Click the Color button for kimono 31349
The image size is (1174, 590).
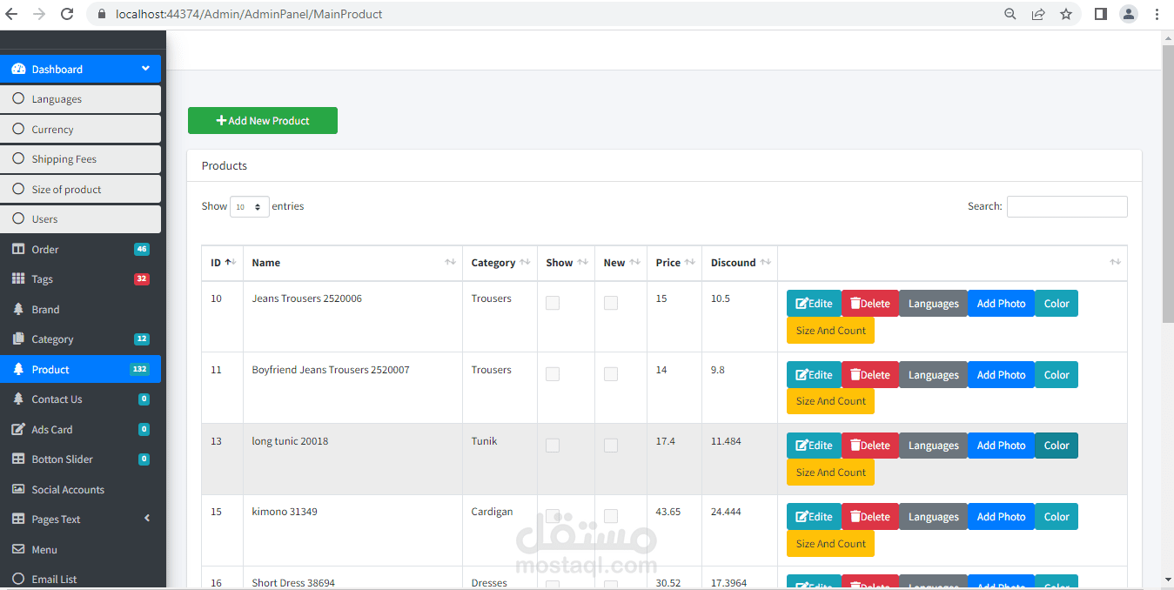pos(1057,516)
